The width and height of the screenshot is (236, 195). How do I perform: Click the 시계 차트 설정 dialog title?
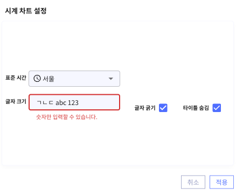[26, 11]
